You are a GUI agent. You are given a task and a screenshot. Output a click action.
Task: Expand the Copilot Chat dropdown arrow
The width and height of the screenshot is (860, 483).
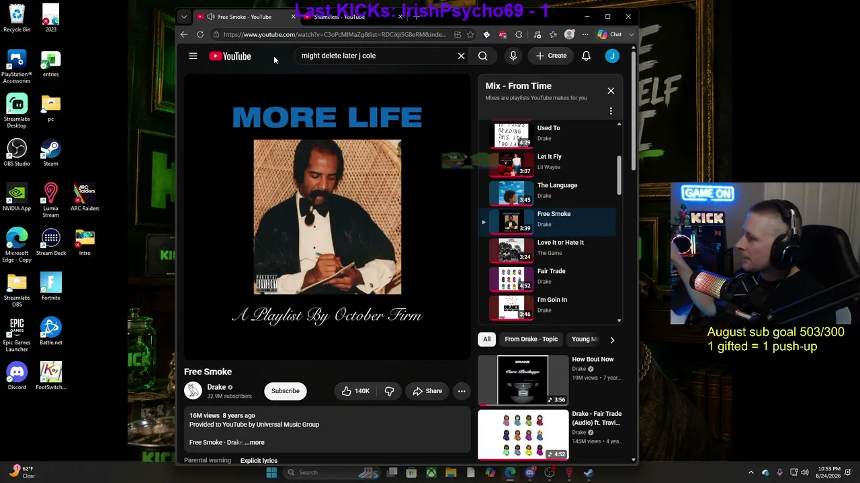(x=632, y=34)
